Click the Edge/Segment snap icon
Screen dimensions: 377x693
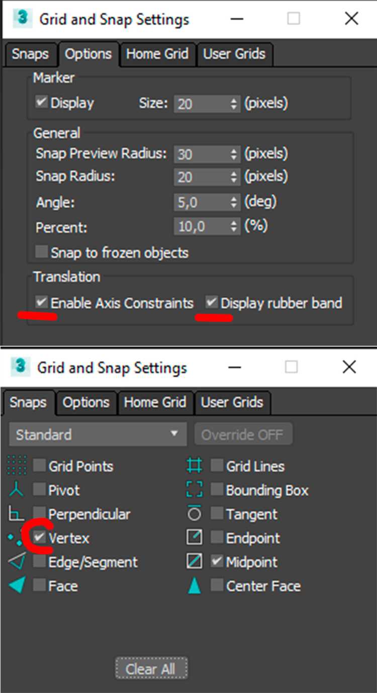point(17,562)
